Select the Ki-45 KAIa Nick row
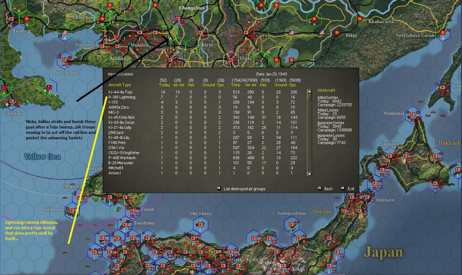Screen dimensions: 462x275 pyautogui.click(x=203, y=118)
